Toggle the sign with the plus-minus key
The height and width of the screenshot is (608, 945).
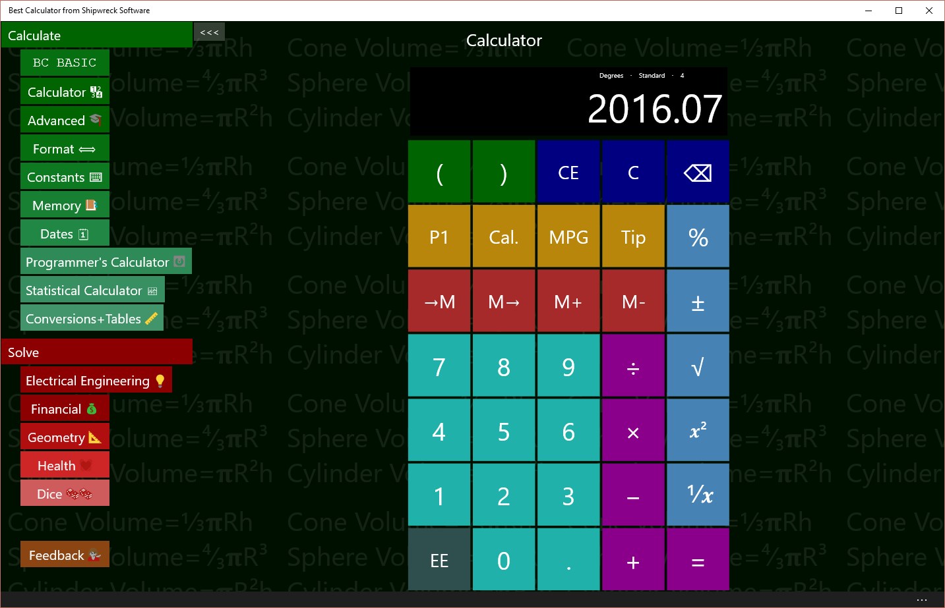pos(698,301)
